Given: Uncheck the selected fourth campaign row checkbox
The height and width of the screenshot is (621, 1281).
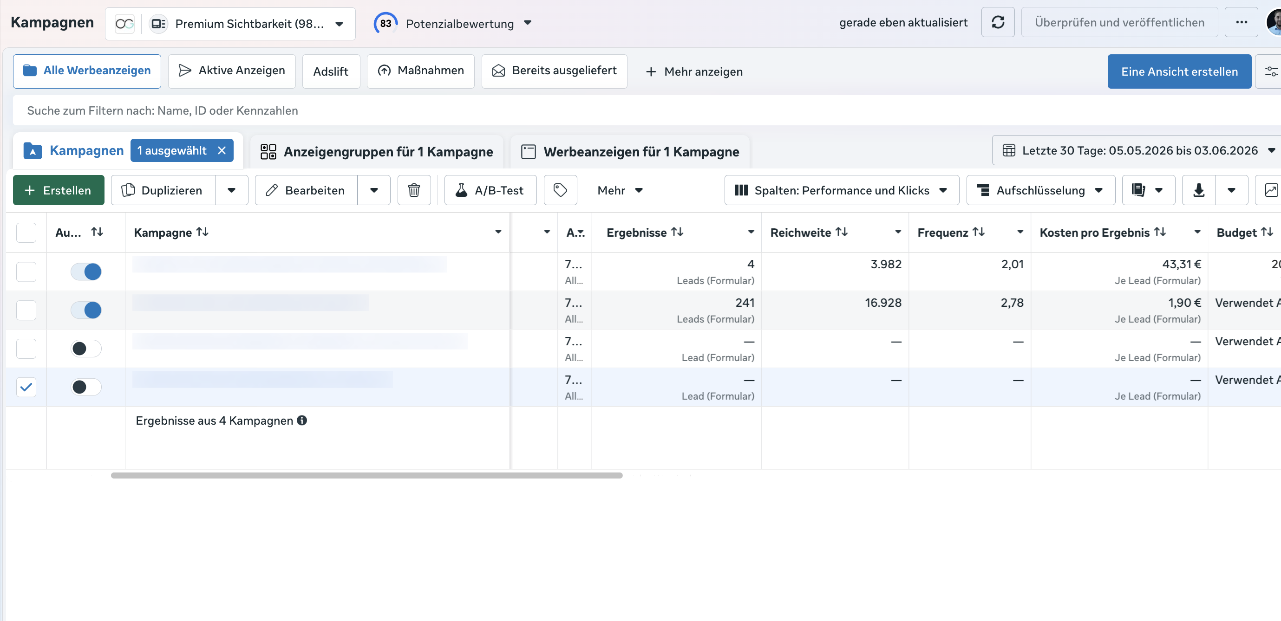Looking at the screenshot, I should pyautogui.click(x=26, y=387).
